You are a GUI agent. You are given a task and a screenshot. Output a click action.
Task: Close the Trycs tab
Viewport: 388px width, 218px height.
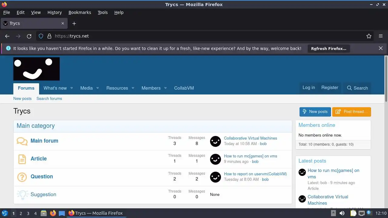[63, 23]
